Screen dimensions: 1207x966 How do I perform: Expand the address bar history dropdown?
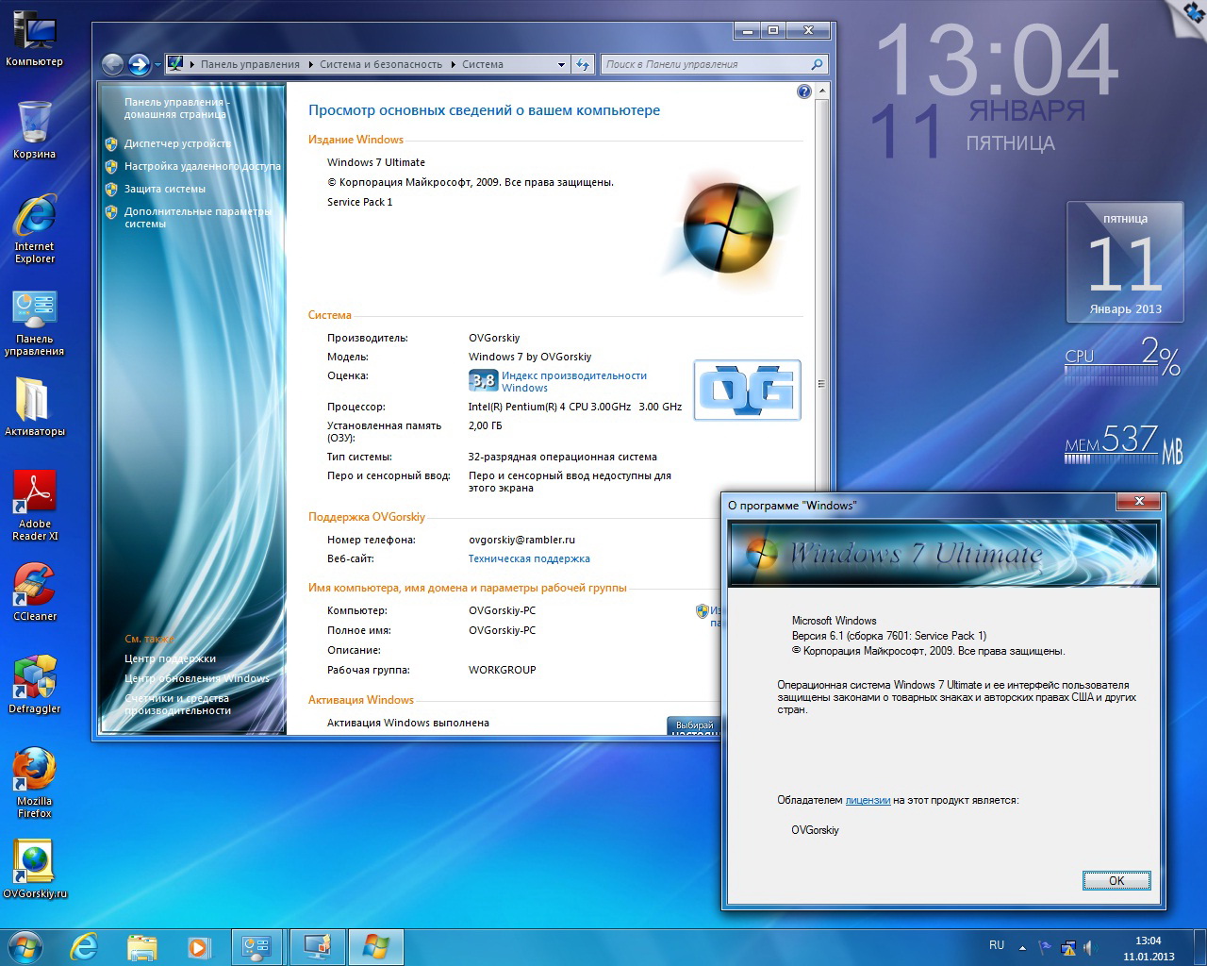(561, 64)
